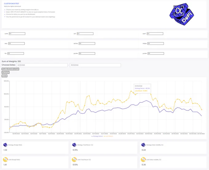This screenshot has height=170, width=209.
Task: Open the start date picker field
Action: (x=42, y=65)
